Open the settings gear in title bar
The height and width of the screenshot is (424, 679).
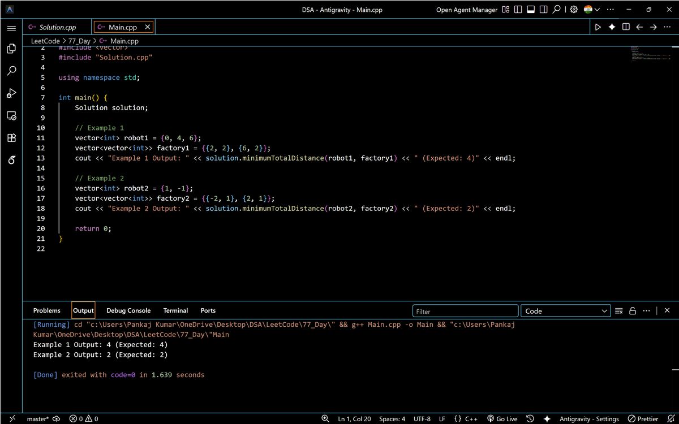[x=574, y=10]
